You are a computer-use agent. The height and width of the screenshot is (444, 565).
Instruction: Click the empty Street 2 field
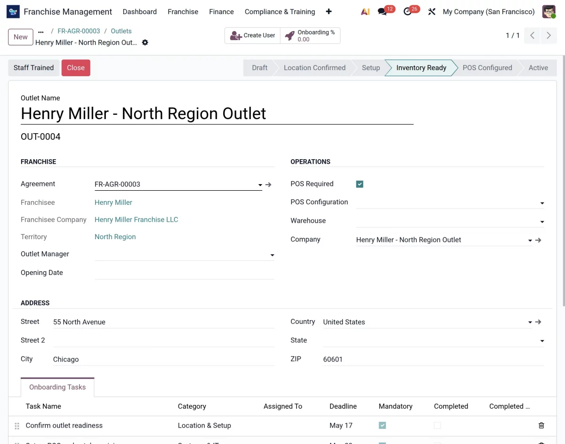pos(163,340)
